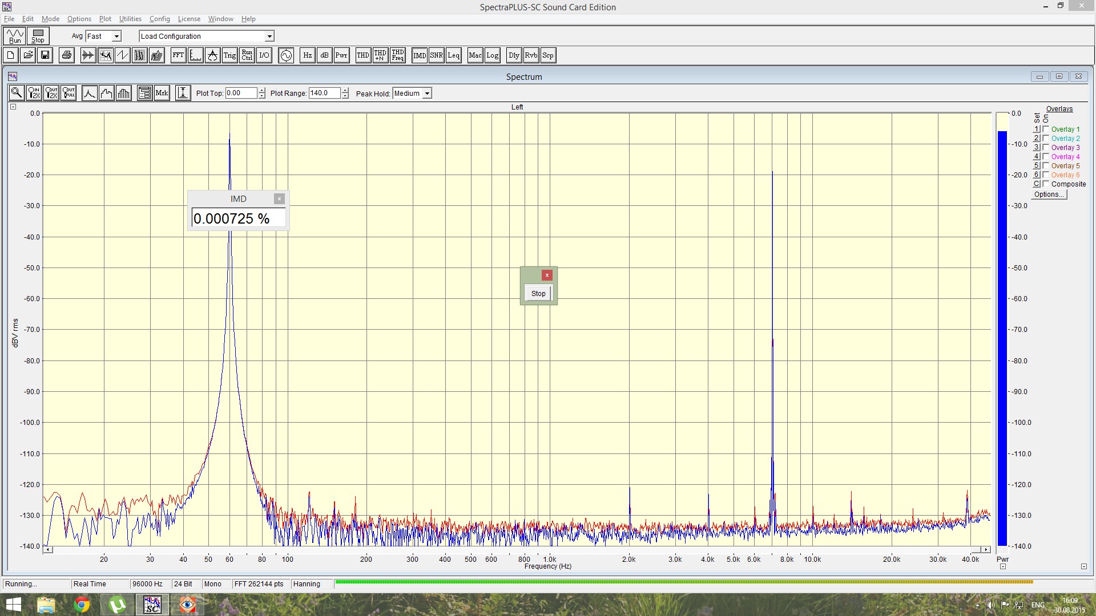The image size is (1096, 616).
Task: Enable the Overlay 3 checkbox
Action: click(1046, 148)
